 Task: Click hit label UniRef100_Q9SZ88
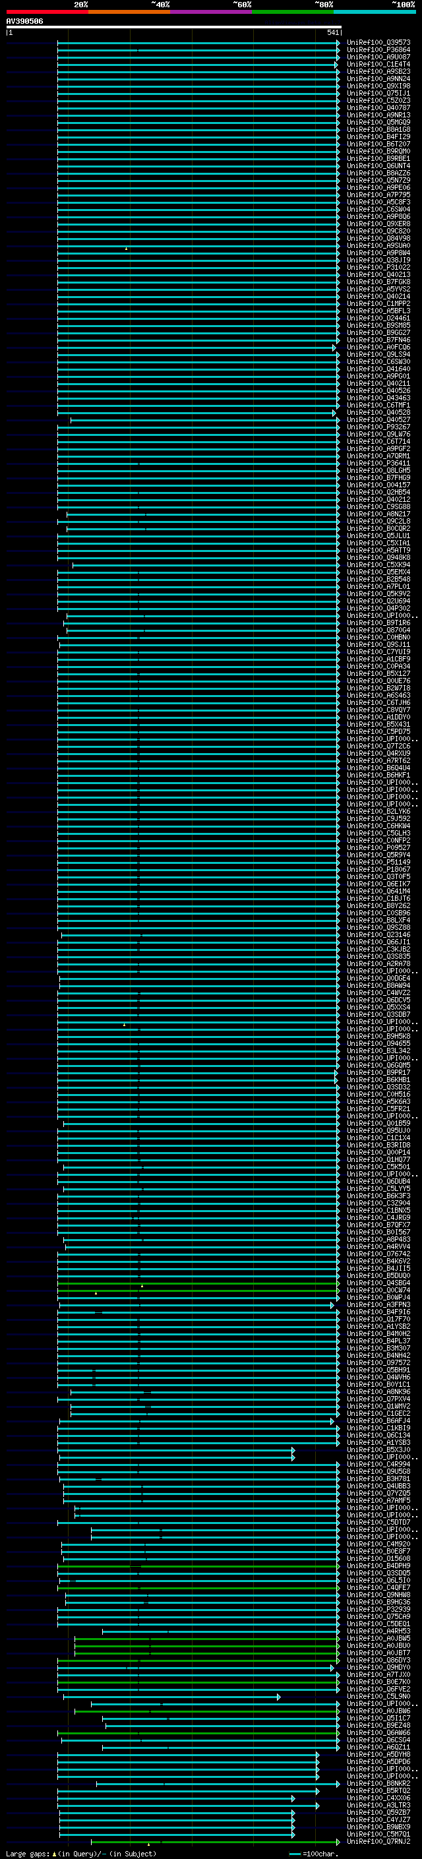378,927
